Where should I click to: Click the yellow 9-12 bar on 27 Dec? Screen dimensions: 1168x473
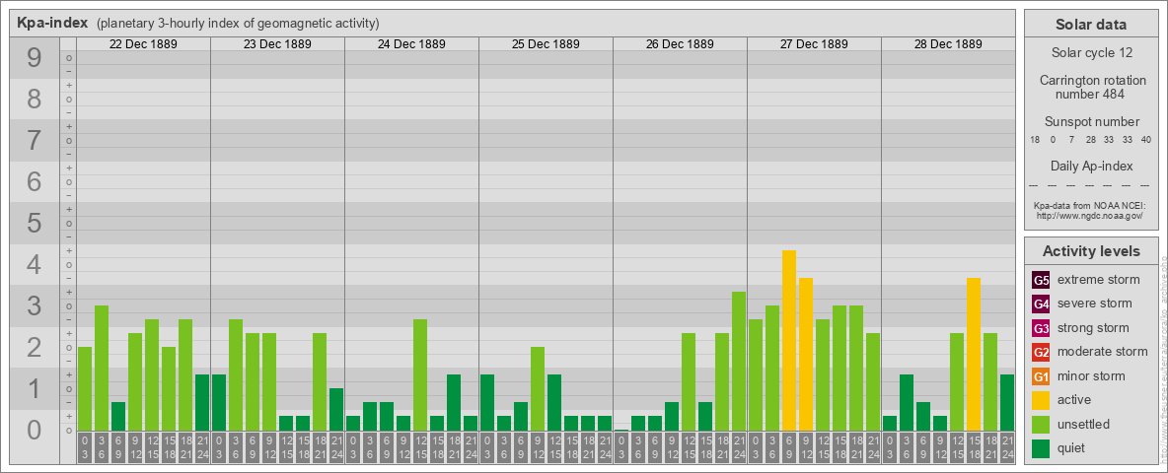coord(806,354)
